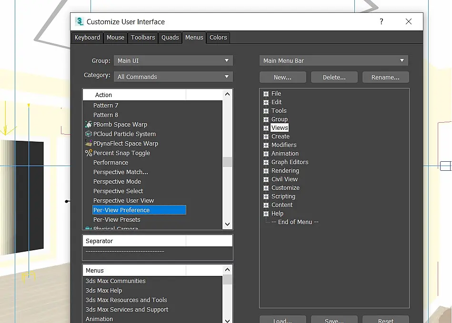
Task: Switch to the Keyboard tab
Action: click(x=87, y=38)
